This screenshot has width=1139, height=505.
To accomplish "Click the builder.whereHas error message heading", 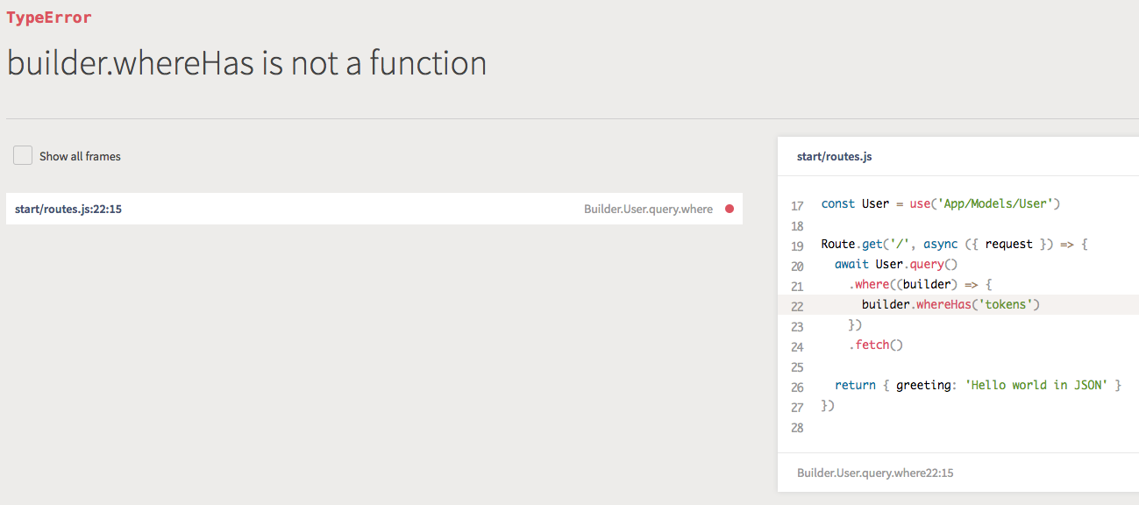I will pyautogui.click(x=246, y=62).
